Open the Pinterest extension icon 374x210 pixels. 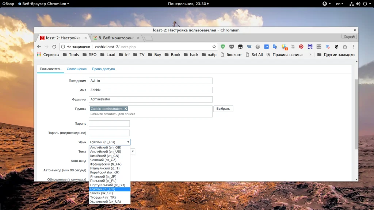[x=301, y=47]
